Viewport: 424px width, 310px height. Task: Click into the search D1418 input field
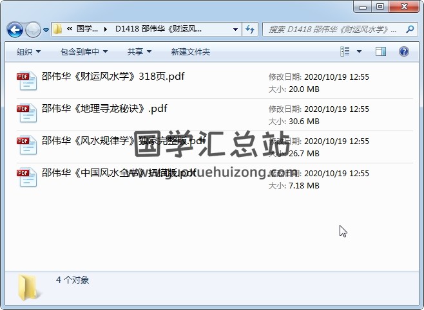335,29
